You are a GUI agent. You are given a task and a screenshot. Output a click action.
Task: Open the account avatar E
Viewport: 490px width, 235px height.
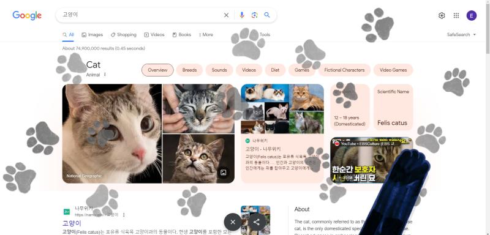click(472, 15)
